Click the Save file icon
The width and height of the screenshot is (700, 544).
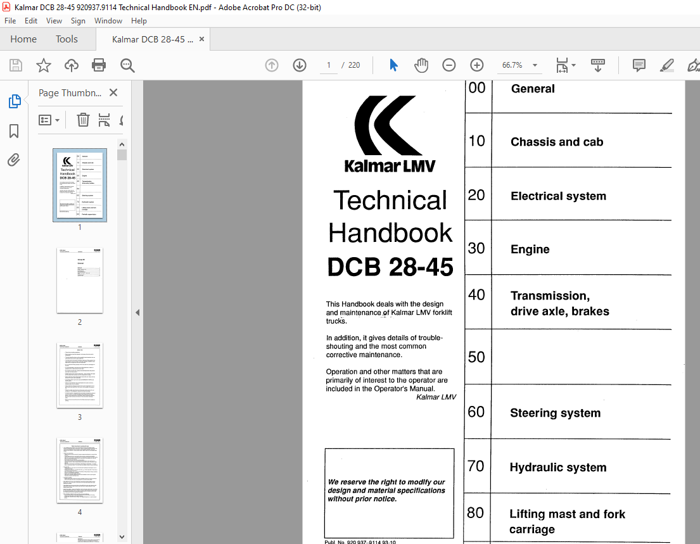pos(16,66)
